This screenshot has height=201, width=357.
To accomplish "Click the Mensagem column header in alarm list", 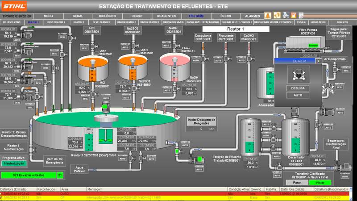I will (157, 189).
